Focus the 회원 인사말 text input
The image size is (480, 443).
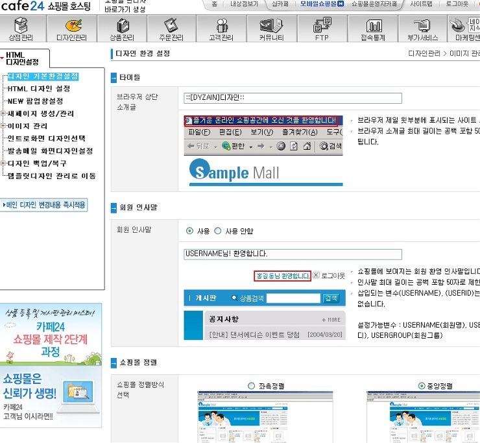(293, 254)
